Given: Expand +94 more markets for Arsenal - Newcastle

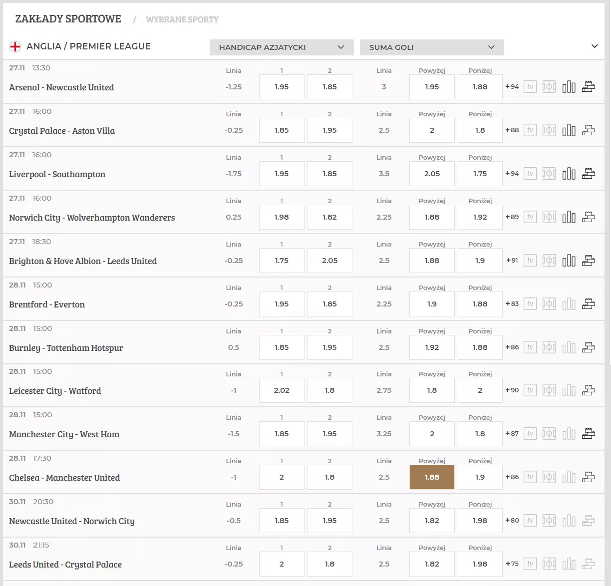Looking at the screenshot, I should pyautogui.click(x=512, y=87).
